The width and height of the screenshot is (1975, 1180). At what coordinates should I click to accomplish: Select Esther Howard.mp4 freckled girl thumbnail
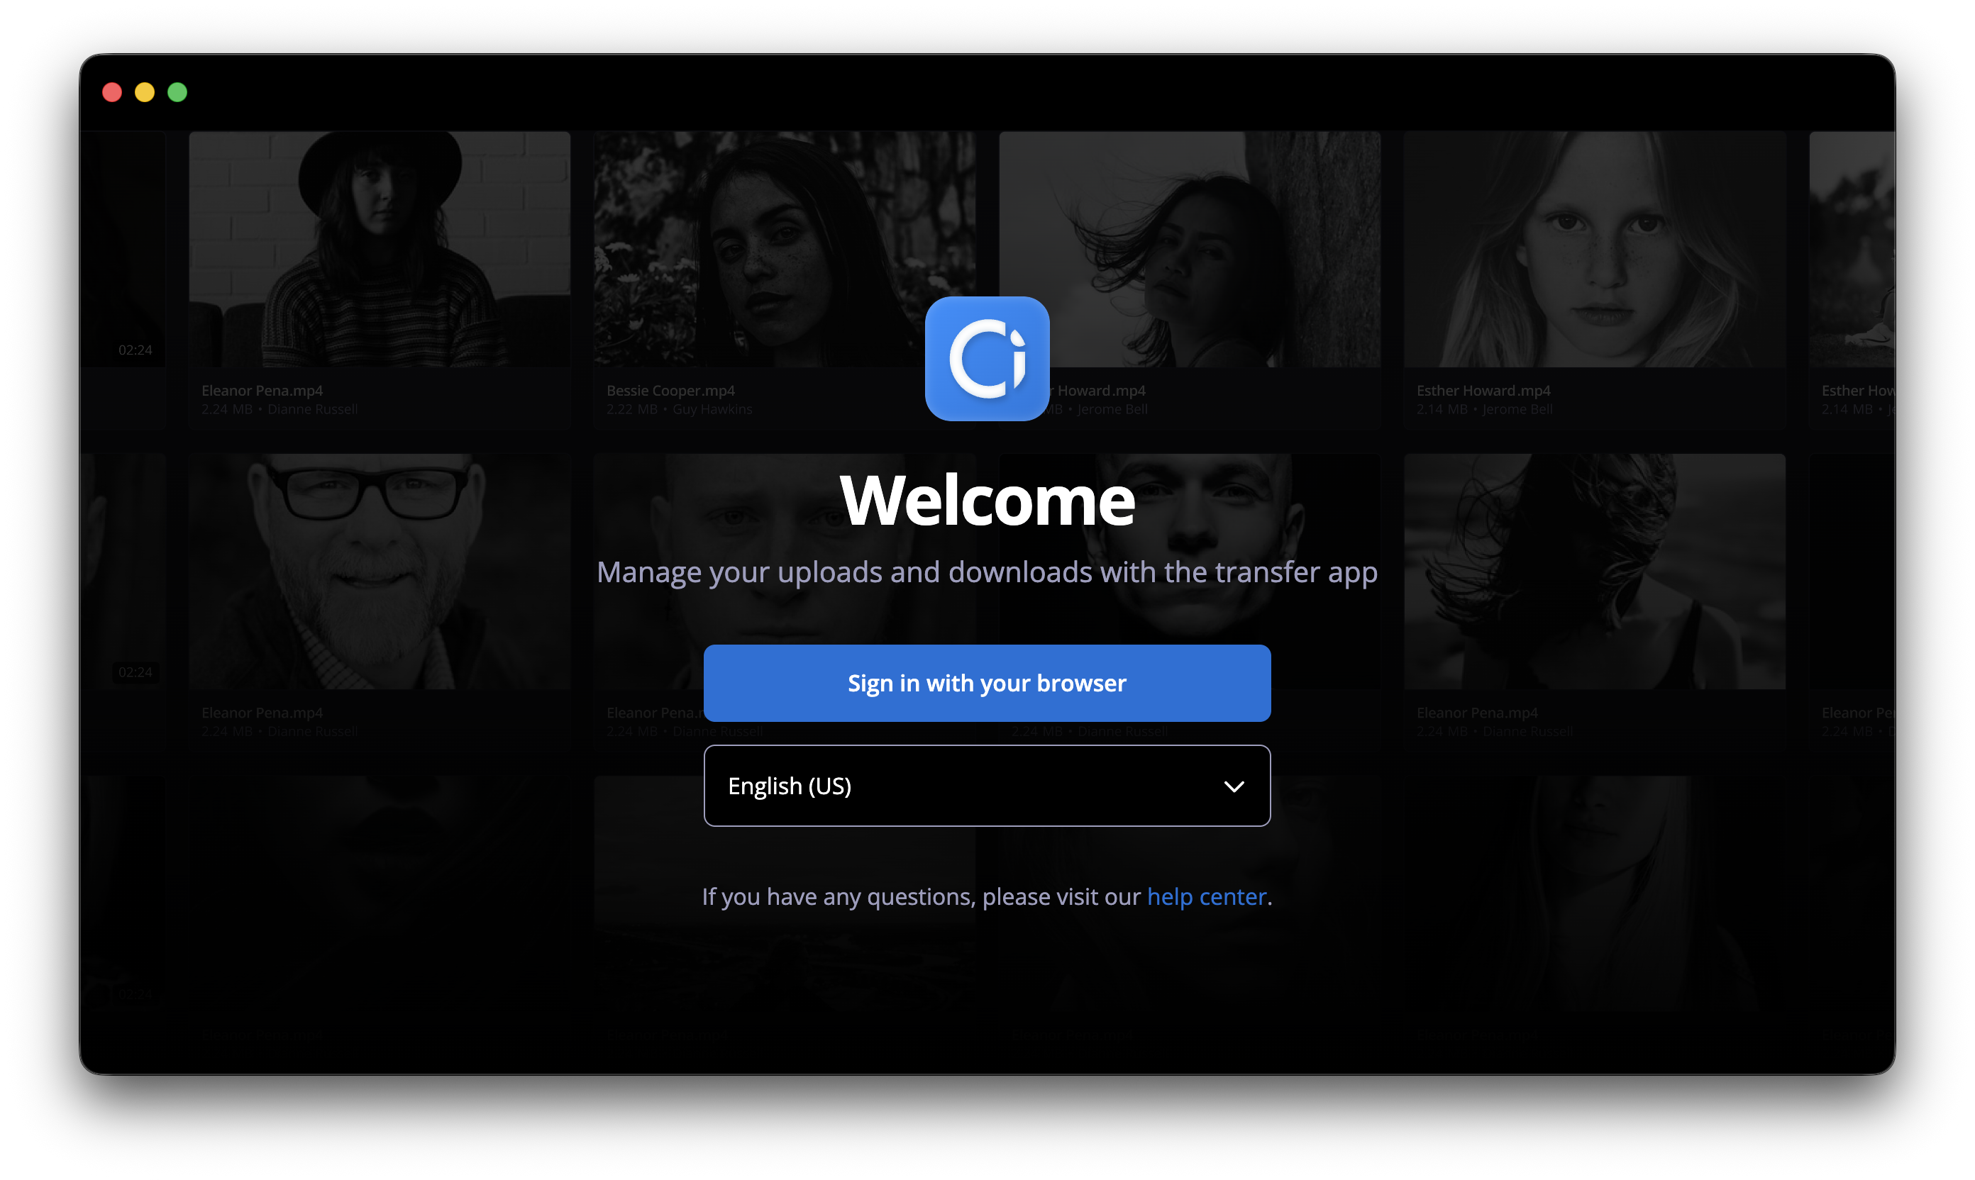pos(1594,249)
